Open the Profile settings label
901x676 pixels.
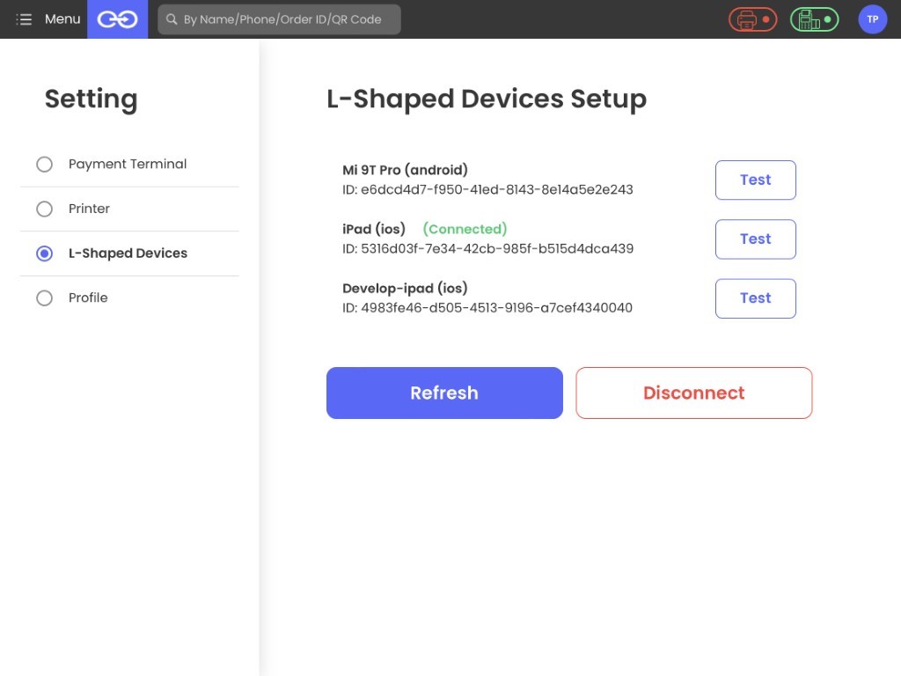(x=88, y=298)
